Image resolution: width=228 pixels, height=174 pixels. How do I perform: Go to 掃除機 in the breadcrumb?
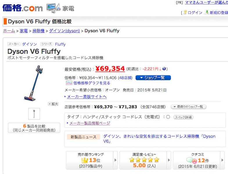coord(38,31)
